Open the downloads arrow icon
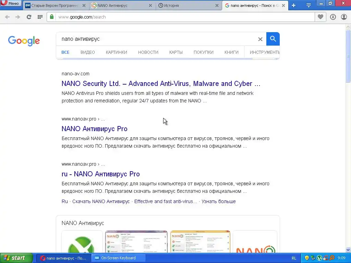The image size is (351, 263). pyautogui.click(x=333, y=17)
